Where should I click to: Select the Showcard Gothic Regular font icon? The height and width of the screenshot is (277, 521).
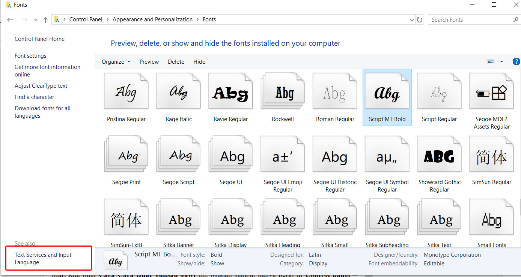(439, 154)
